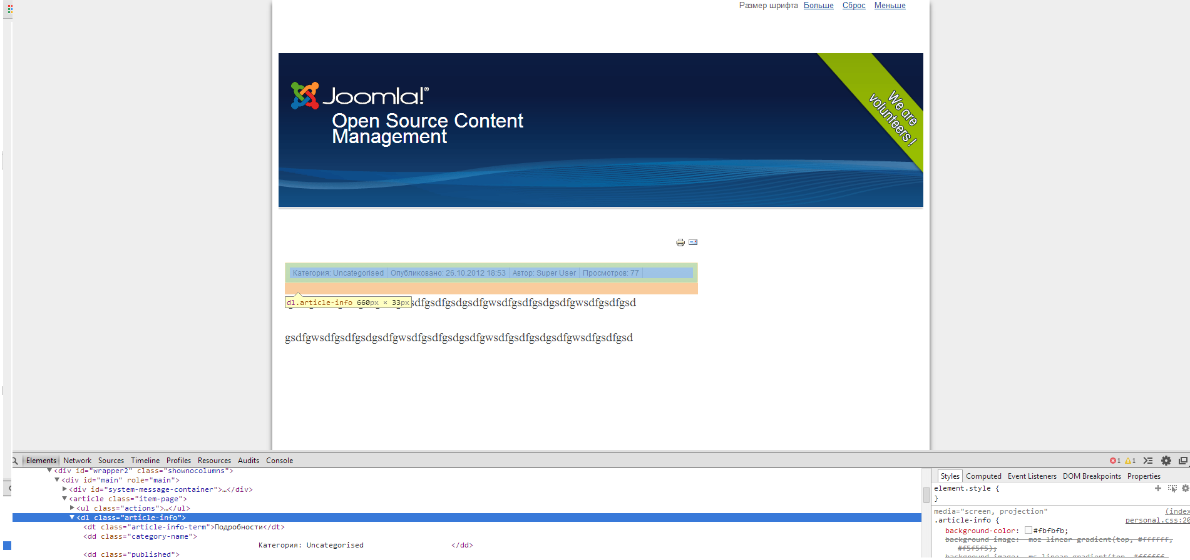Show the console drawer icon
This screenshot has height=560, width=1190.
coord(1148,461)
